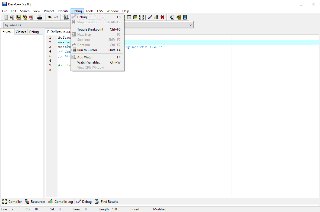Click 'Modified' in the status bar
This screenshot has height=212, width=320.
[159, 209]
